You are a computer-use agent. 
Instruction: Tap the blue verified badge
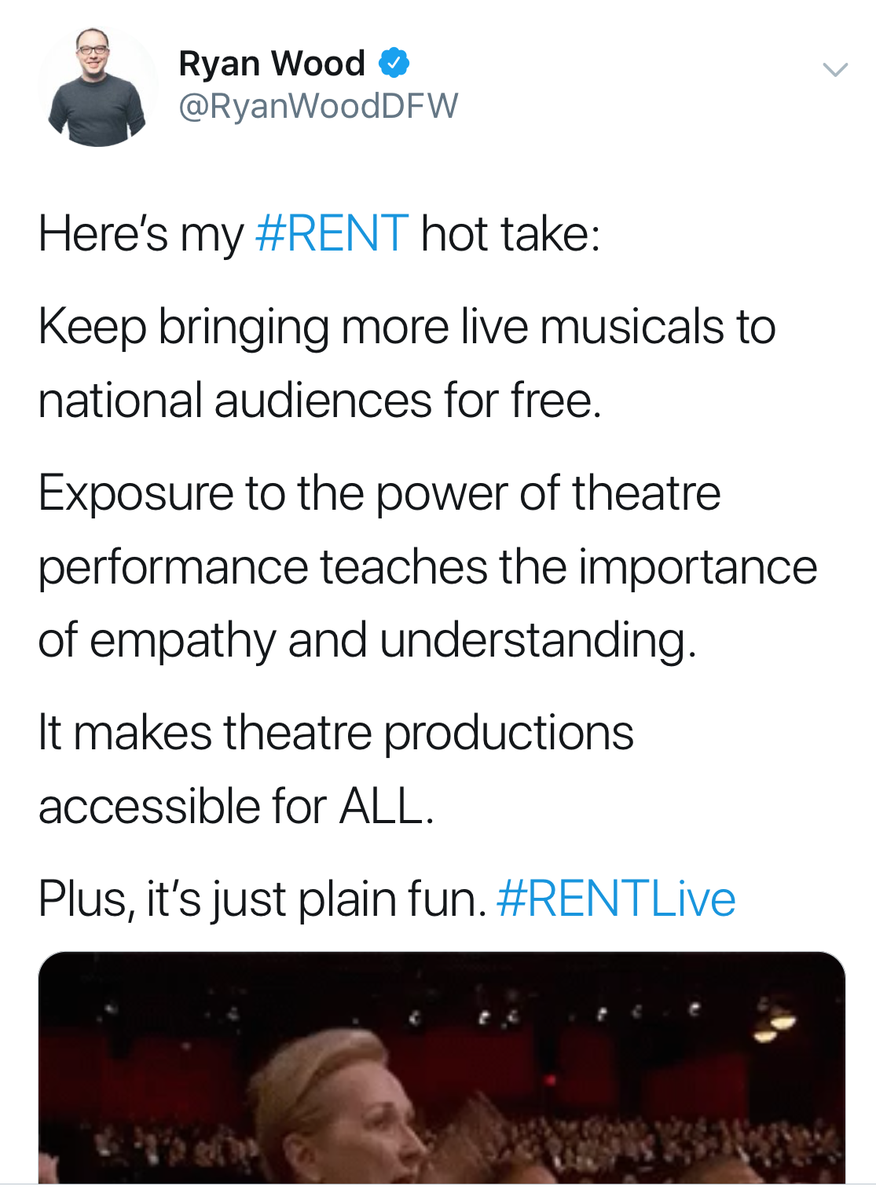(x=394, y=63)
